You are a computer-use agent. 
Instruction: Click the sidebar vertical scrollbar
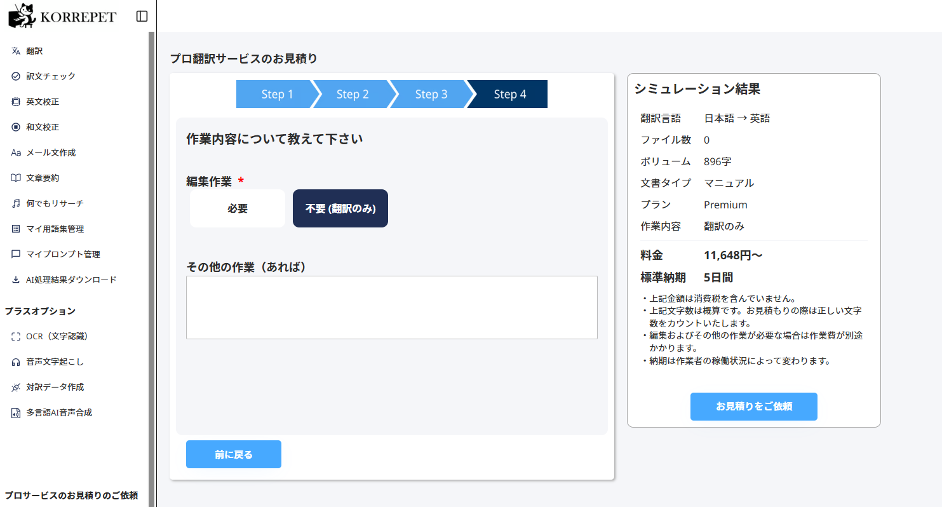tap(151, 269)
